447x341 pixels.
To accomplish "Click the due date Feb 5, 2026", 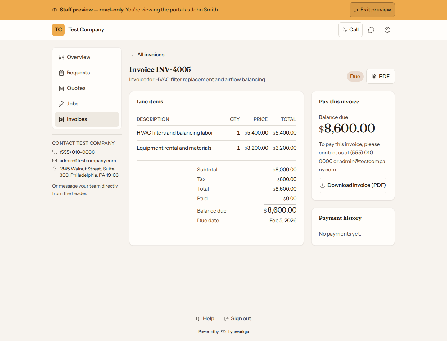I will coord(283,221).
